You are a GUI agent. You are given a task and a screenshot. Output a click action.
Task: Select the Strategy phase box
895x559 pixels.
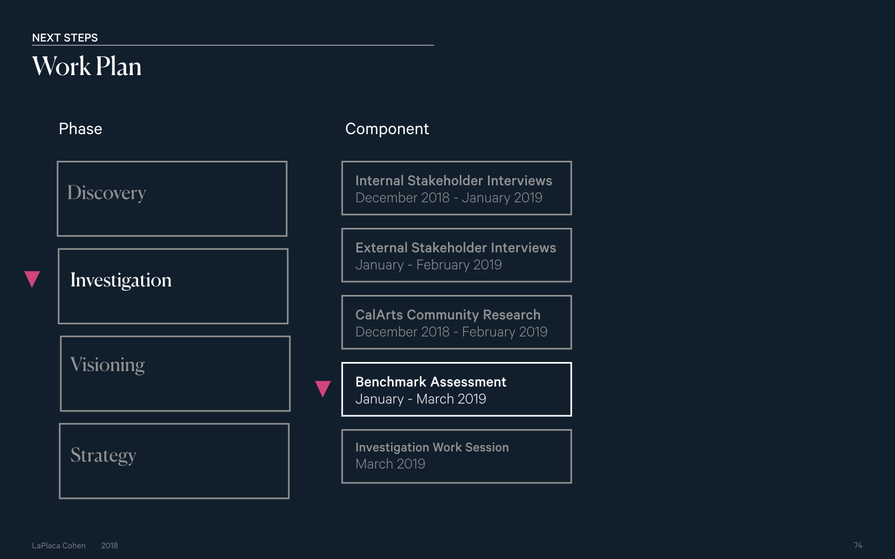tap(174, 461)
